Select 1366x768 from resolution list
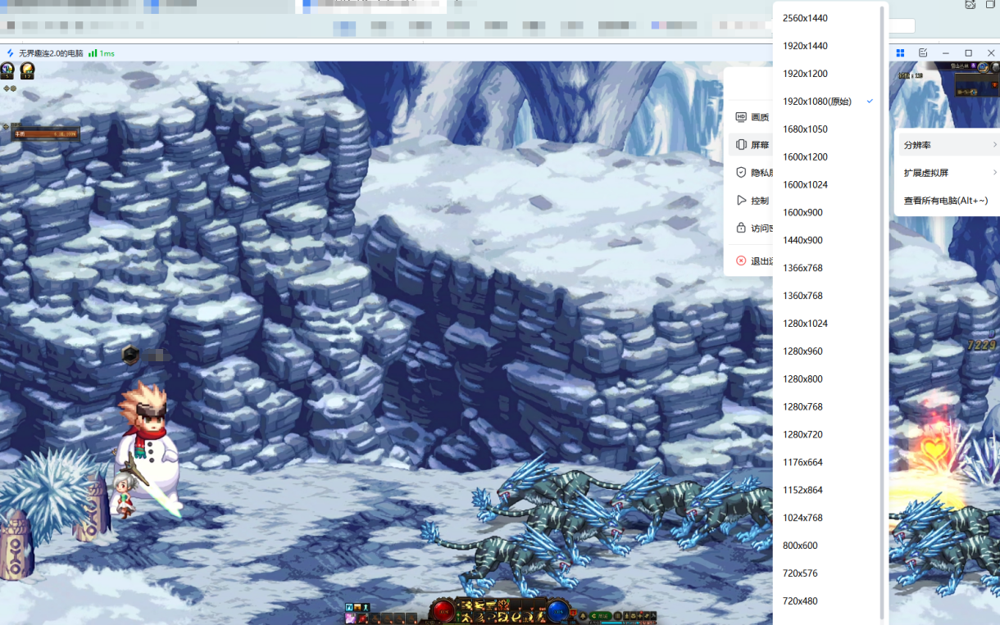Image resolution: width=1000 pixels, height=625 pixels. click(x=802, y=268)
